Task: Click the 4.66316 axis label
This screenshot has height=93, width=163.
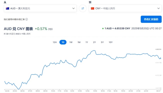Action: [158, 49]
